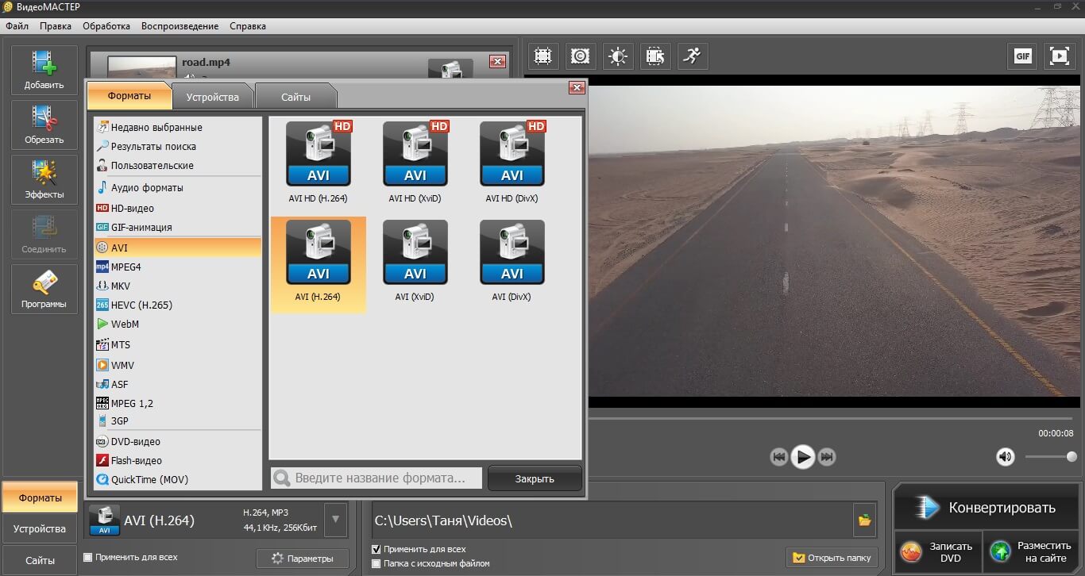Click Открыть папку button
This screenshot has width=1085, height=576.
point(832,558)
